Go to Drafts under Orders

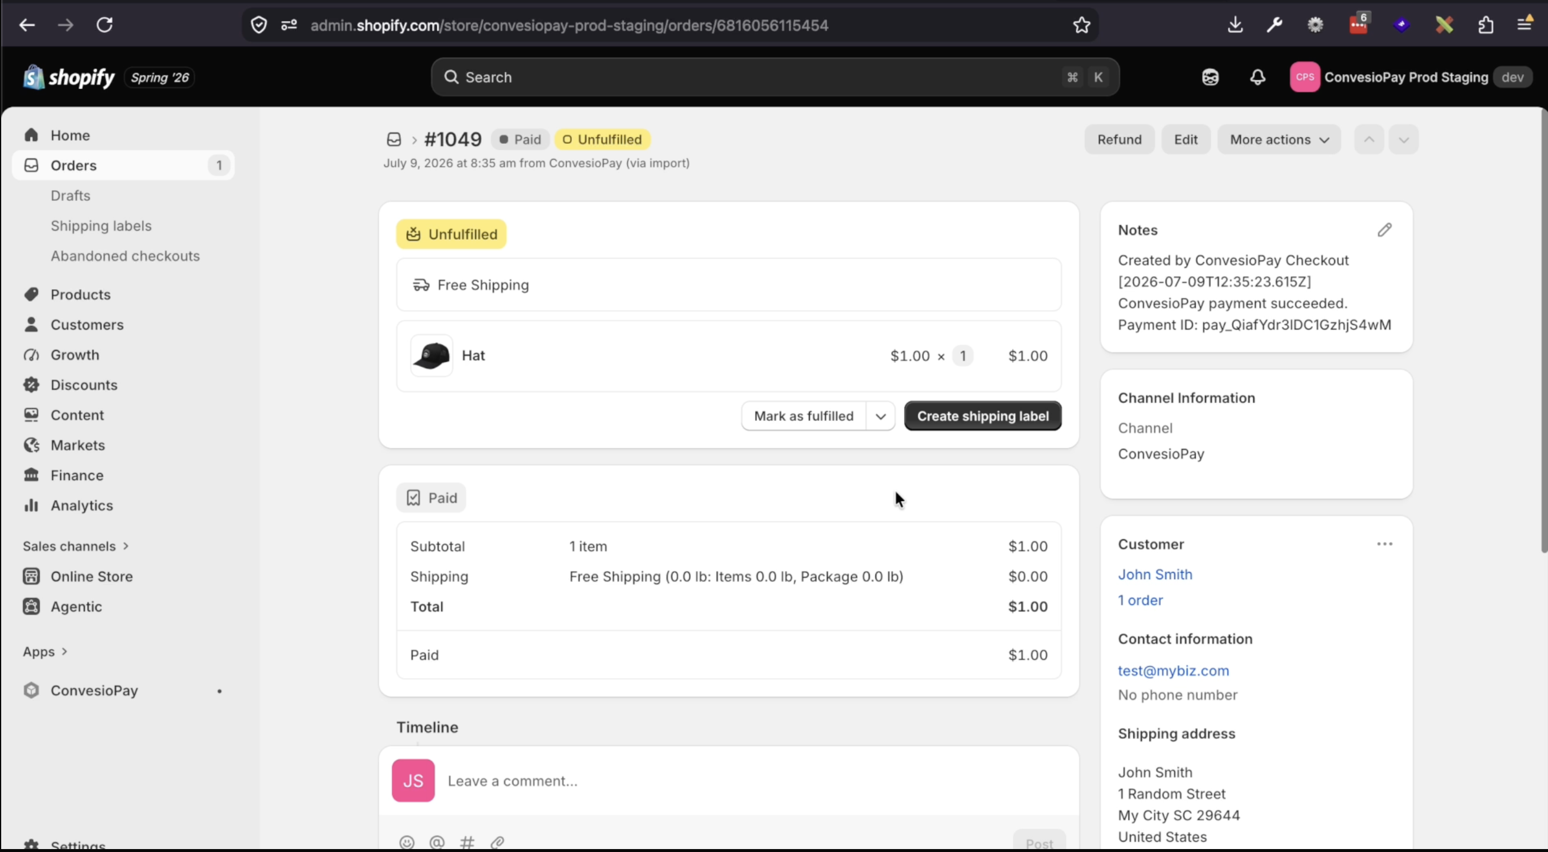[x=70, y=196]
